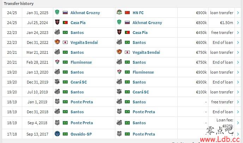Click Osvaldo-SP club crest icon
The height and width of the screenshot is (143, 243).
[x=57, y=134]
